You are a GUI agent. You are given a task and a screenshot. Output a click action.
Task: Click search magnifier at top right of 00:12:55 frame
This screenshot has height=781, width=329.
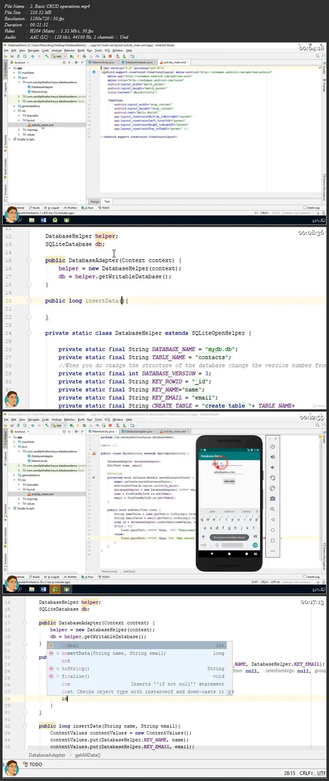pos(318,425)
